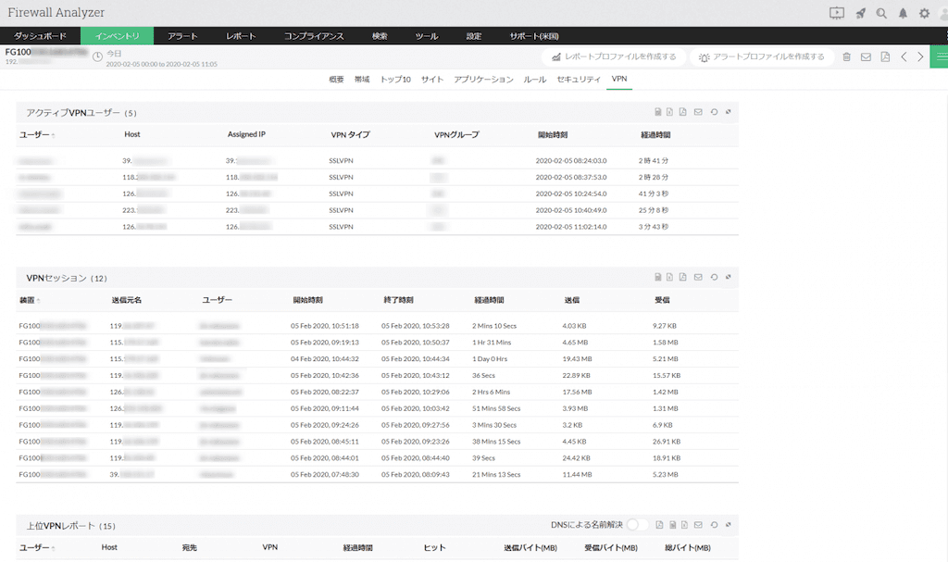Open the settings gear icon in header
This screenshot has width=948, height=562.
click(x=924, y=13)
